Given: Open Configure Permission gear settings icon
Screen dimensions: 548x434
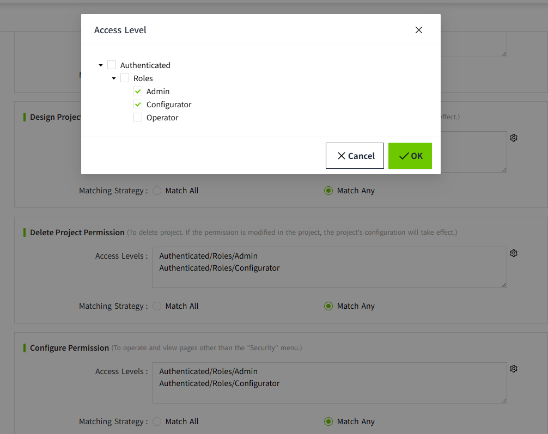Looking at the screenshot, I should tap(513, 369).
